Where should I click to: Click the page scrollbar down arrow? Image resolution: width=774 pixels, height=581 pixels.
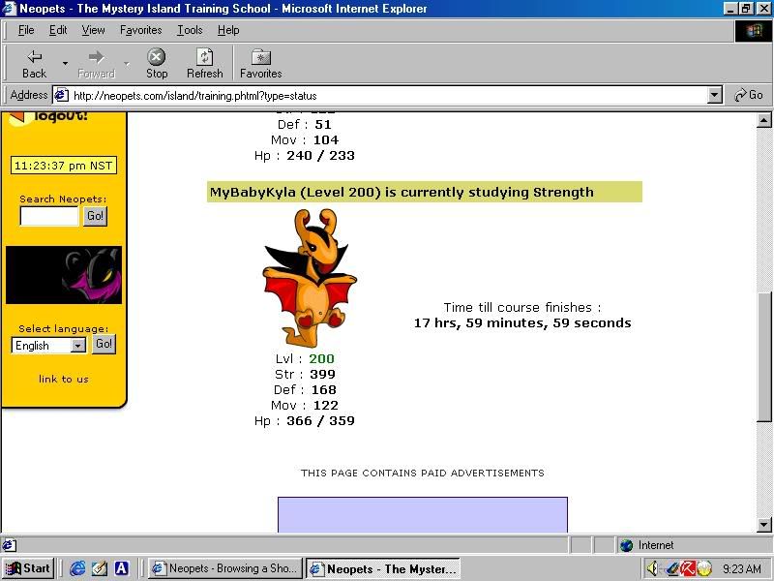click(763, 525)
